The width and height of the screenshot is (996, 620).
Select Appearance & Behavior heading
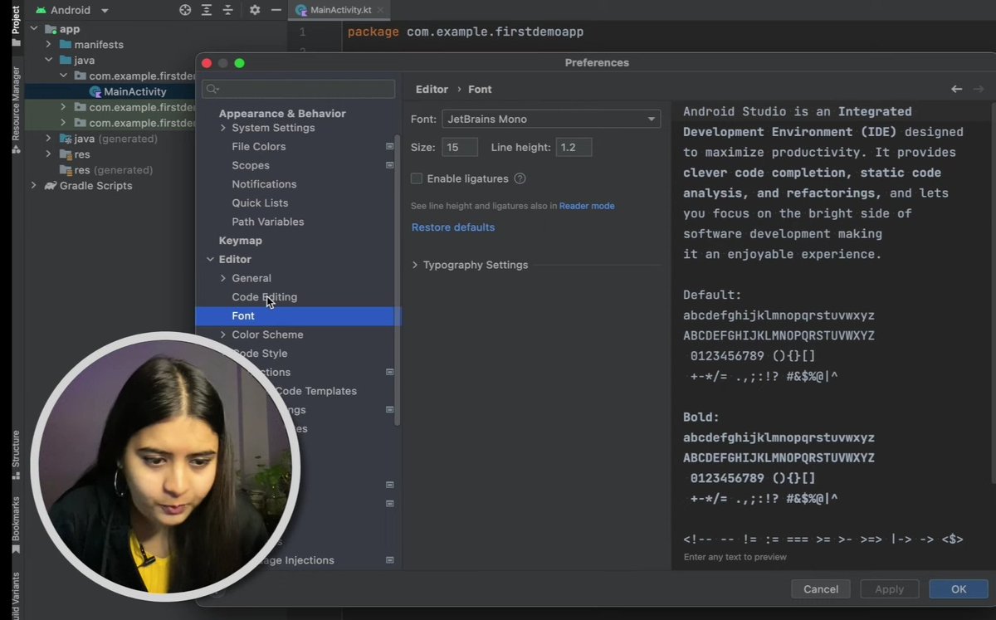click(x=282, y=114)
